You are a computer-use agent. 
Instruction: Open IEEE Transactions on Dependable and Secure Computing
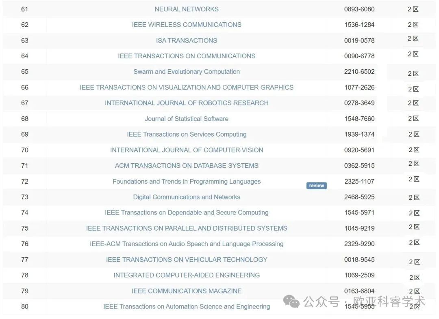(187, 213)
